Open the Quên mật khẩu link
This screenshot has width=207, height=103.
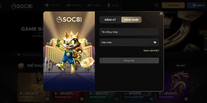point(151,50)
